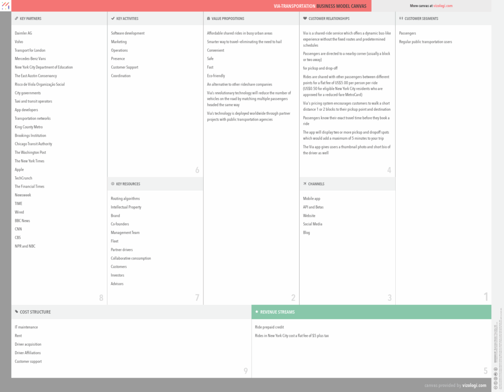The width and height of the screenshot is (504, 392).
Task: Click the key icon beside Key Partners
Action: [x=16, y=19]
